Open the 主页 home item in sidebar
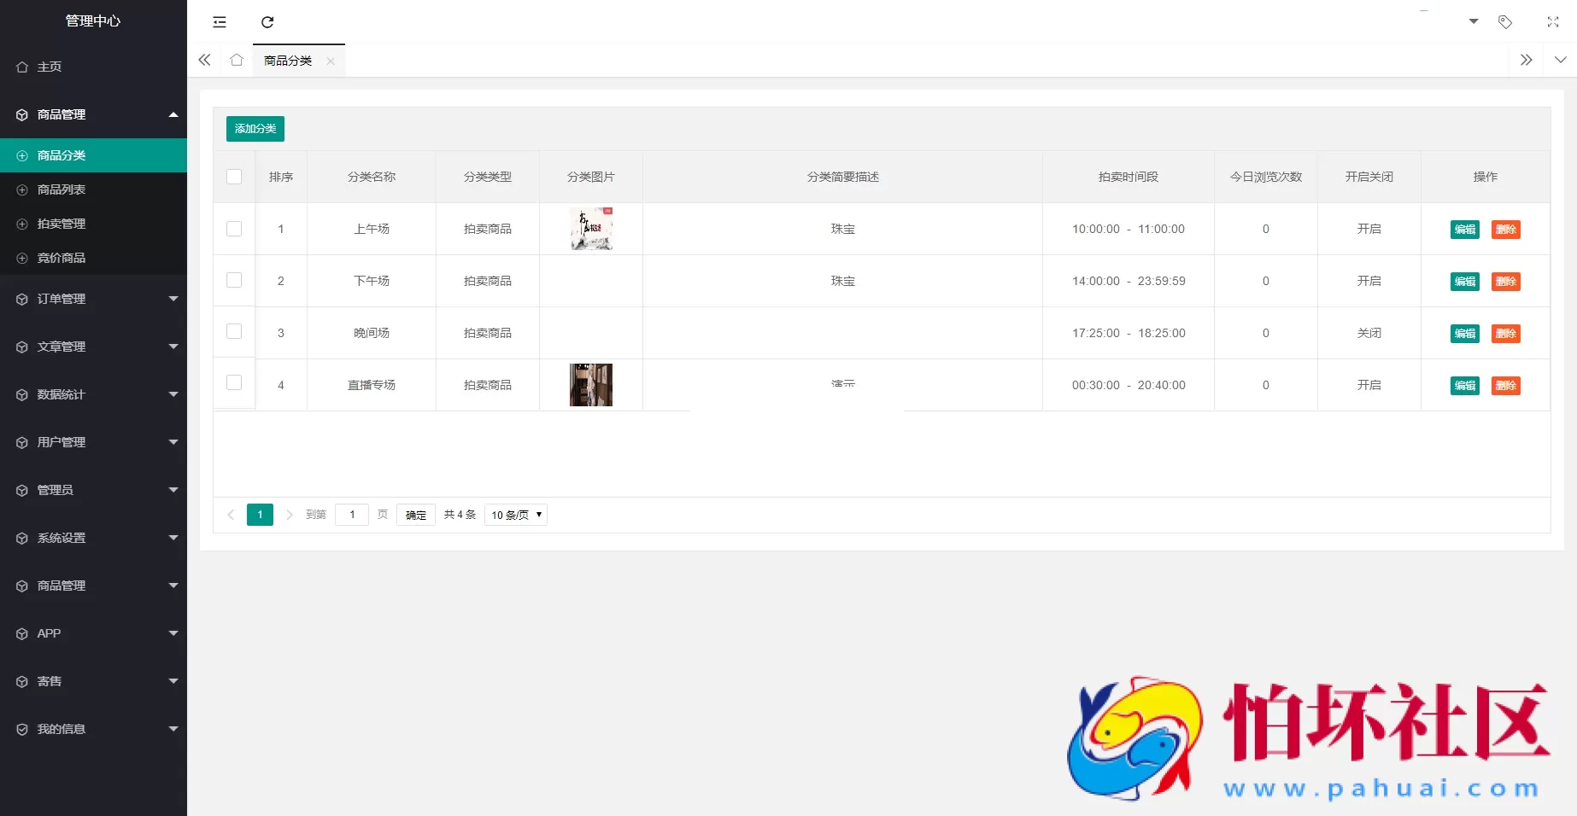This screenshot has width=1577, height=816. 48,66
